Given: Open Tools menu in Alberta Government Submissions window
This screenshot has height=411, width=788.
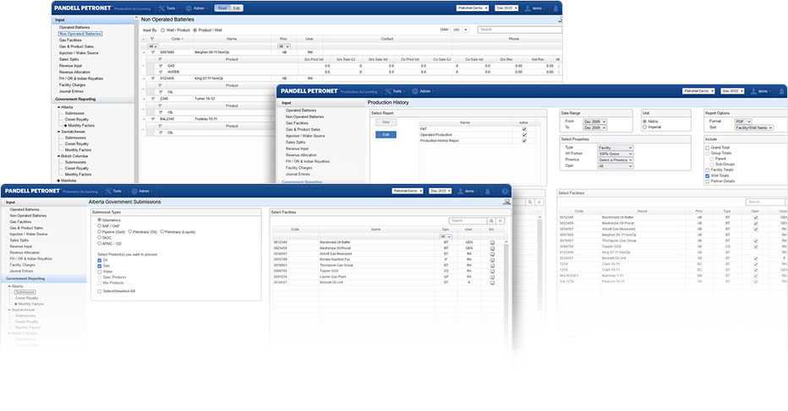Looking at the screenshot, I should click(x=114, y=192).
